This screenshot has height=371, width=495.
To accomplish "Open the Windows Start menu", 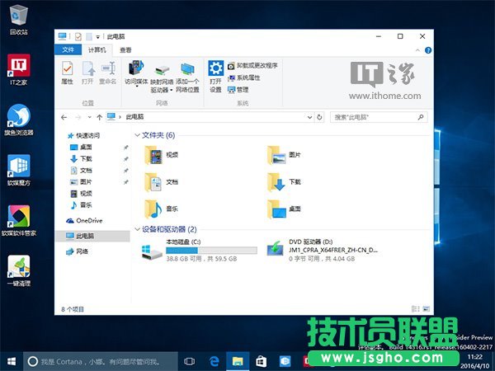I will tap(12, 361).
